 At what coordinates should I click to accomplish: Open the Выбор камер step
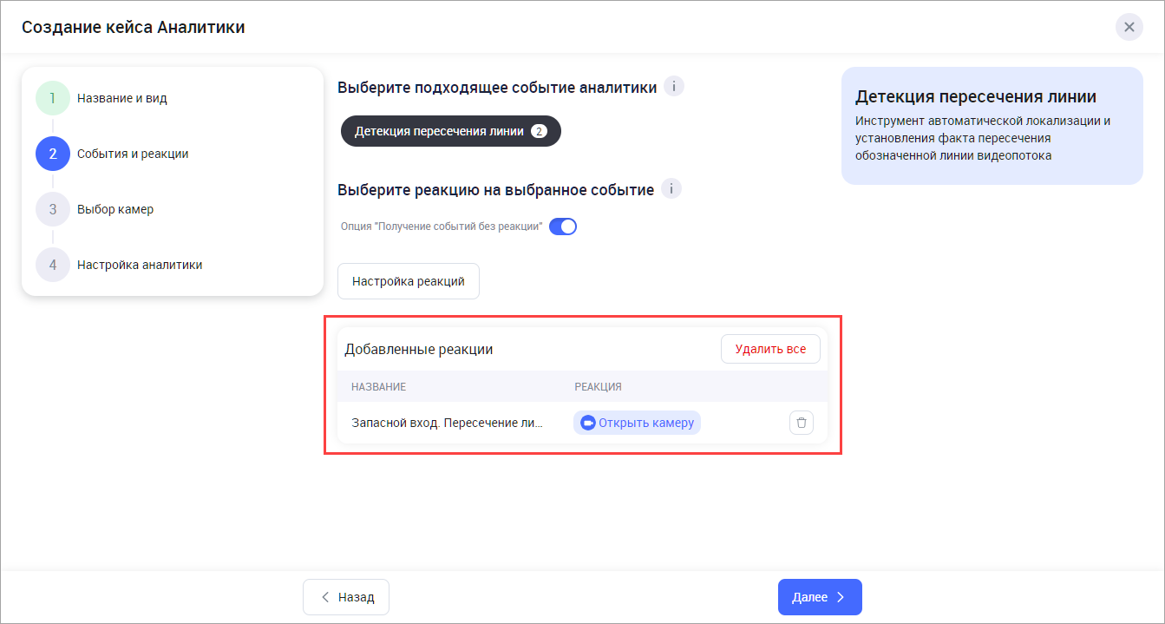point(115,209)
